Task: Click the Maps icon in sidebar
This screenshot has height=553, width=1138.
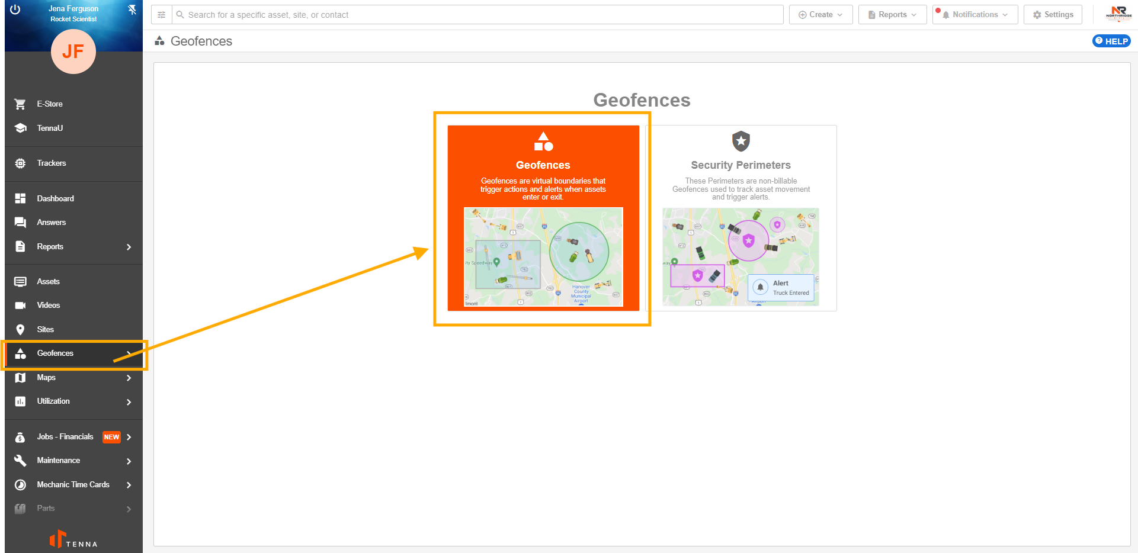Action: pos(20,378)
